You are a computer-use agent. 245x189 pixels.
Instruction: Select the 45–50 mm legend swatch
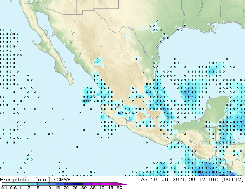(114, 184)
